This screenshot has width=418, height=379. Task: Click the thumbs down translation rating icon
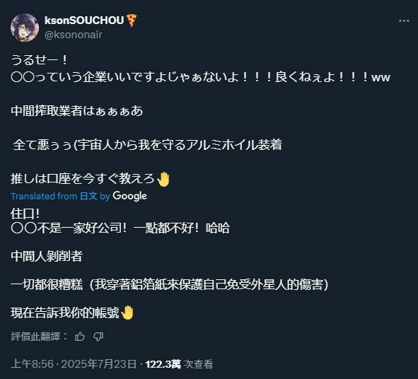click(x=98, y=337)
